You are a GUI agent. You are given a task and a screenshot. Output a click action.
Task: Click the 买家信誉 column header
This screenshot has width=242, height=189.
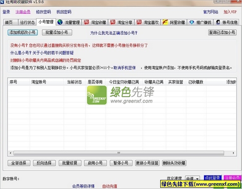[x=176, y=82]
